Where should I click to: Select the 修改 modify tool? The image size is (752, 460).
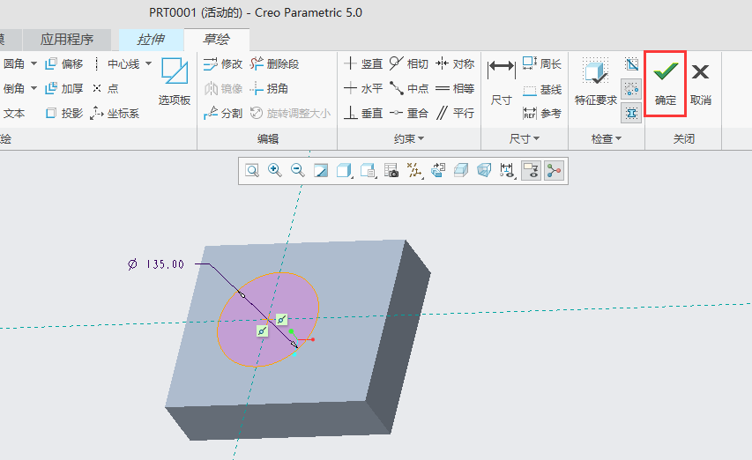tap(222, 63)
